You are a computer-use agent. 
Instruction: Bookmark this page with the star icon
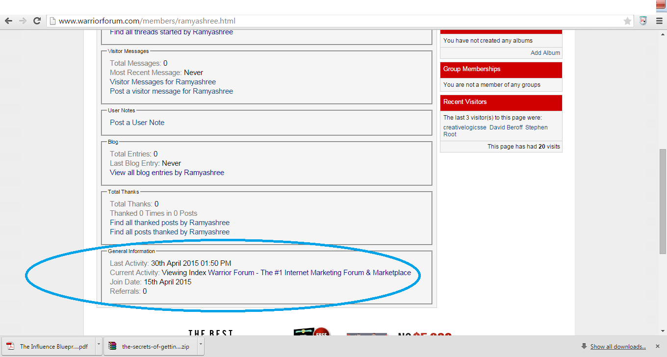627,21
